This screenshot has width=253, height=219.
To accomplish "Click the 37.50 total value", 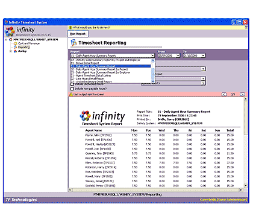I will (x=230, y=163).
